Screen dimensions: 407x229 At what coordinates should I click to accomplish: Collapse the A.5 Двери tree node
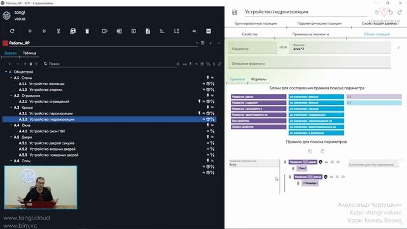[11, 137]
